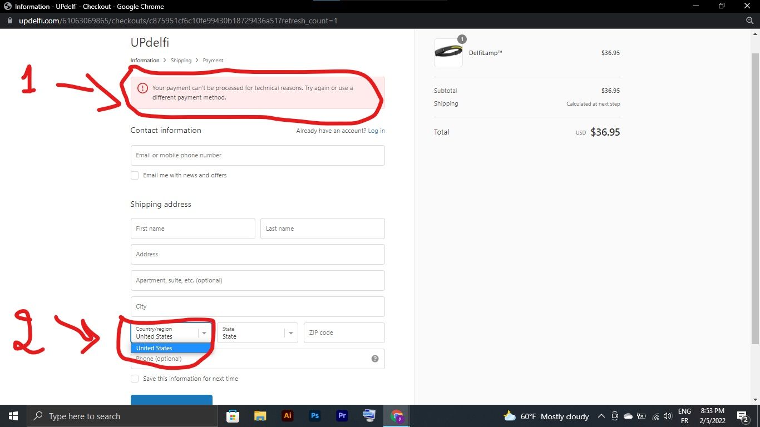760x427 pixels.
Task: Click the blue continue button
Action: tap(171, 400)
